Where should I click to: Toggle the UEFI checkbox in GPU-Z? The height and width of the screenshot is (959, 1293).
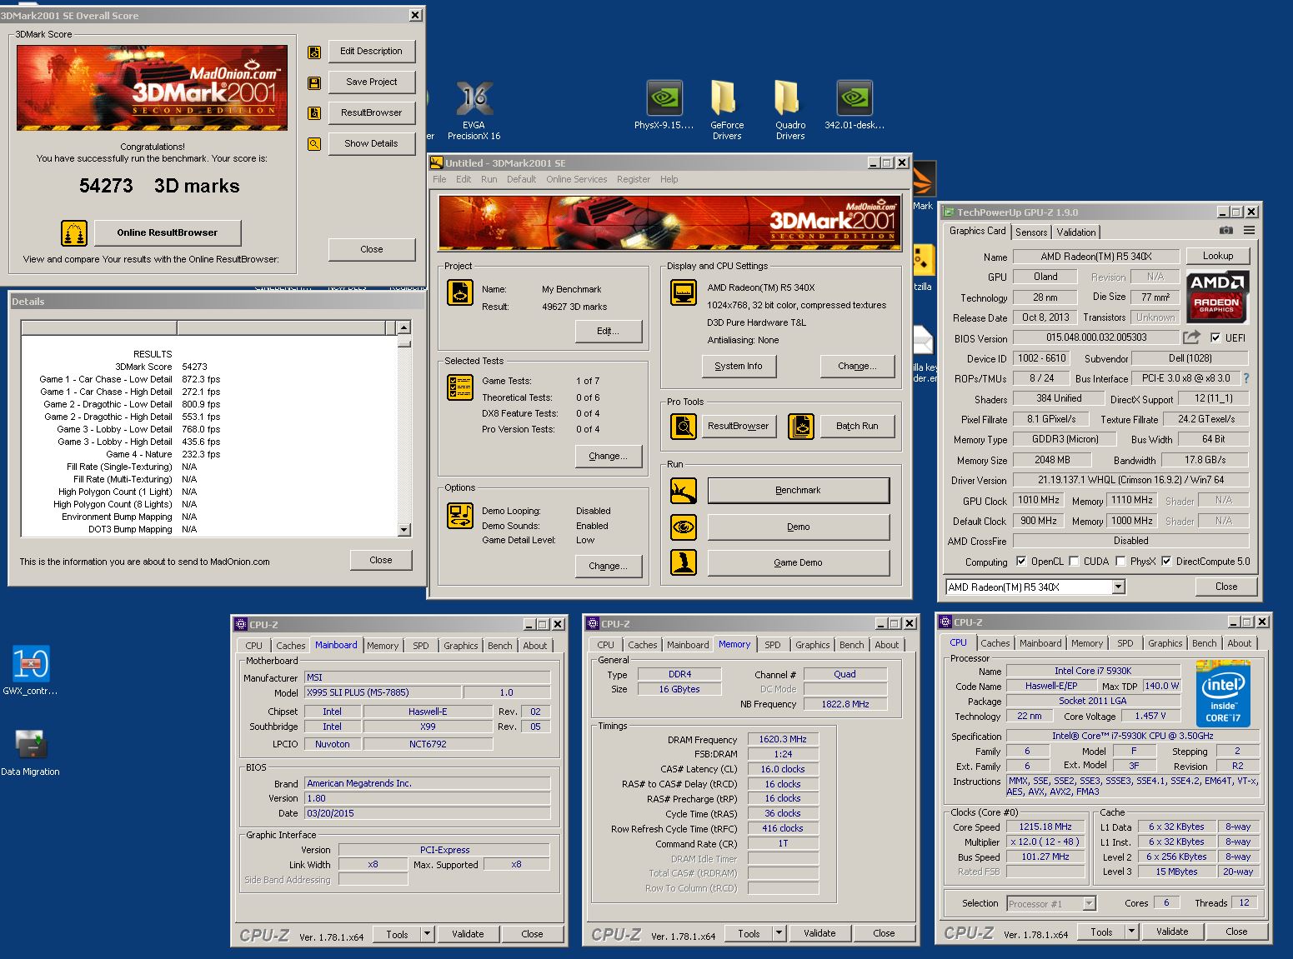point(1215,338)
